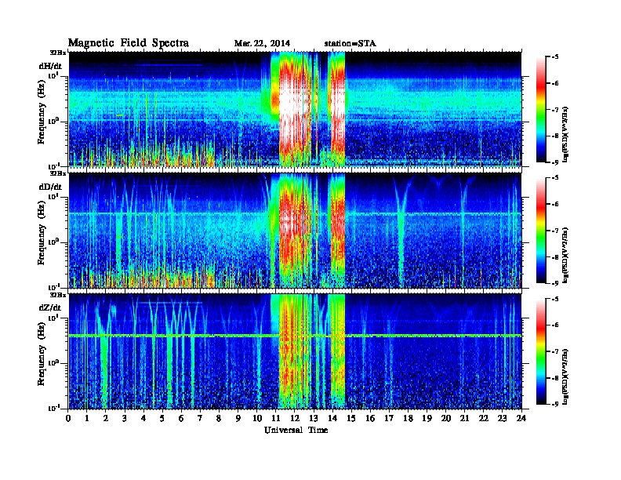
Task: Click hour 1 on the Universal Time axis
Action: [x=87, y=418]
